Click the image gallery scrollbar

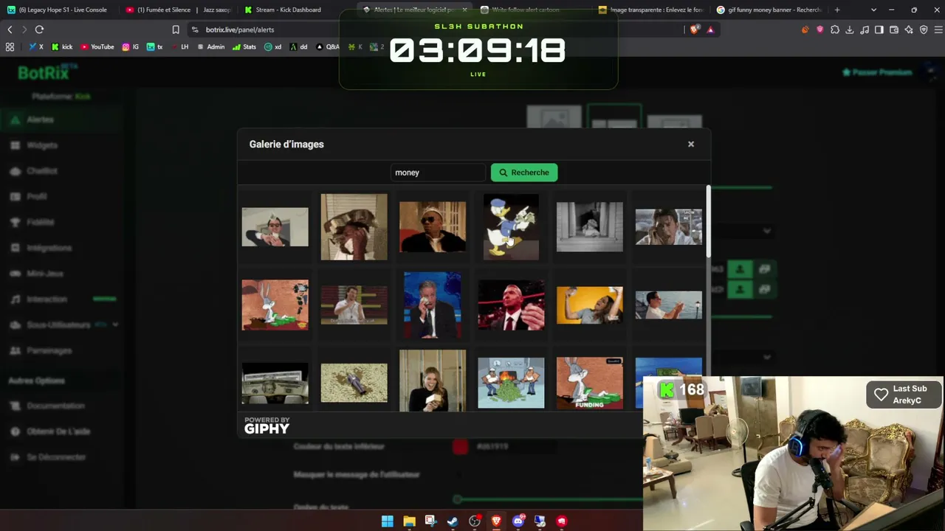pos(708,221)
